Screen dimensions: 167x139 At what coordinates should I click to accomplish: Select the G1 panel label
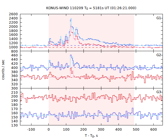tap(159, 18)
